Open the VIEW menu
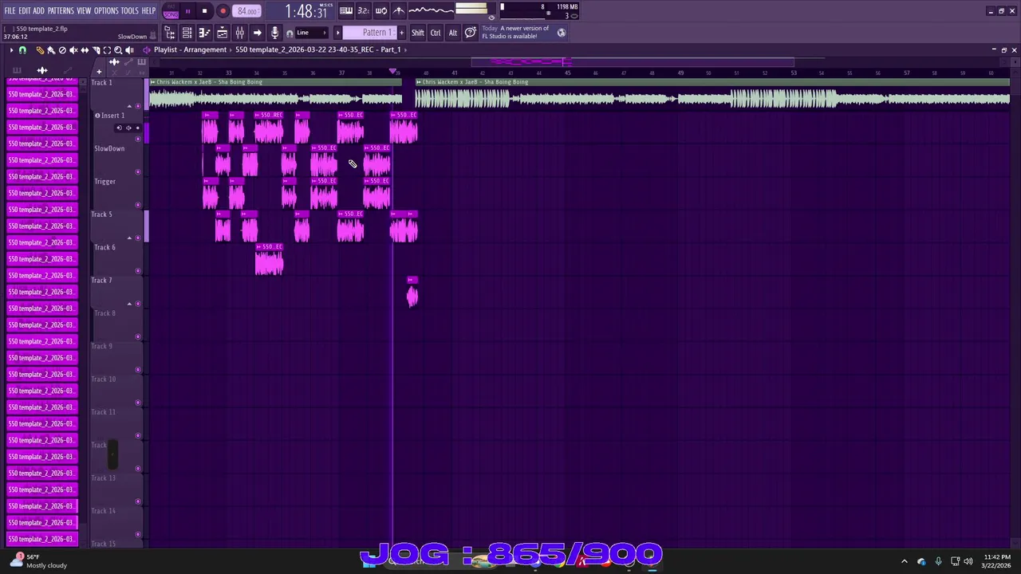 coord(84,10)
